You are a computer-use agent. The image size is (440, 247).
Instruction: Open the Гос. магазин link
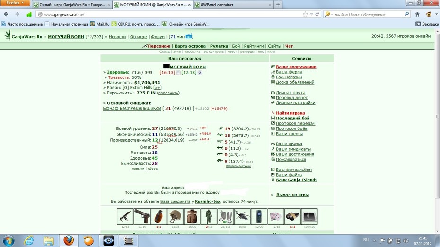point(289,77)
